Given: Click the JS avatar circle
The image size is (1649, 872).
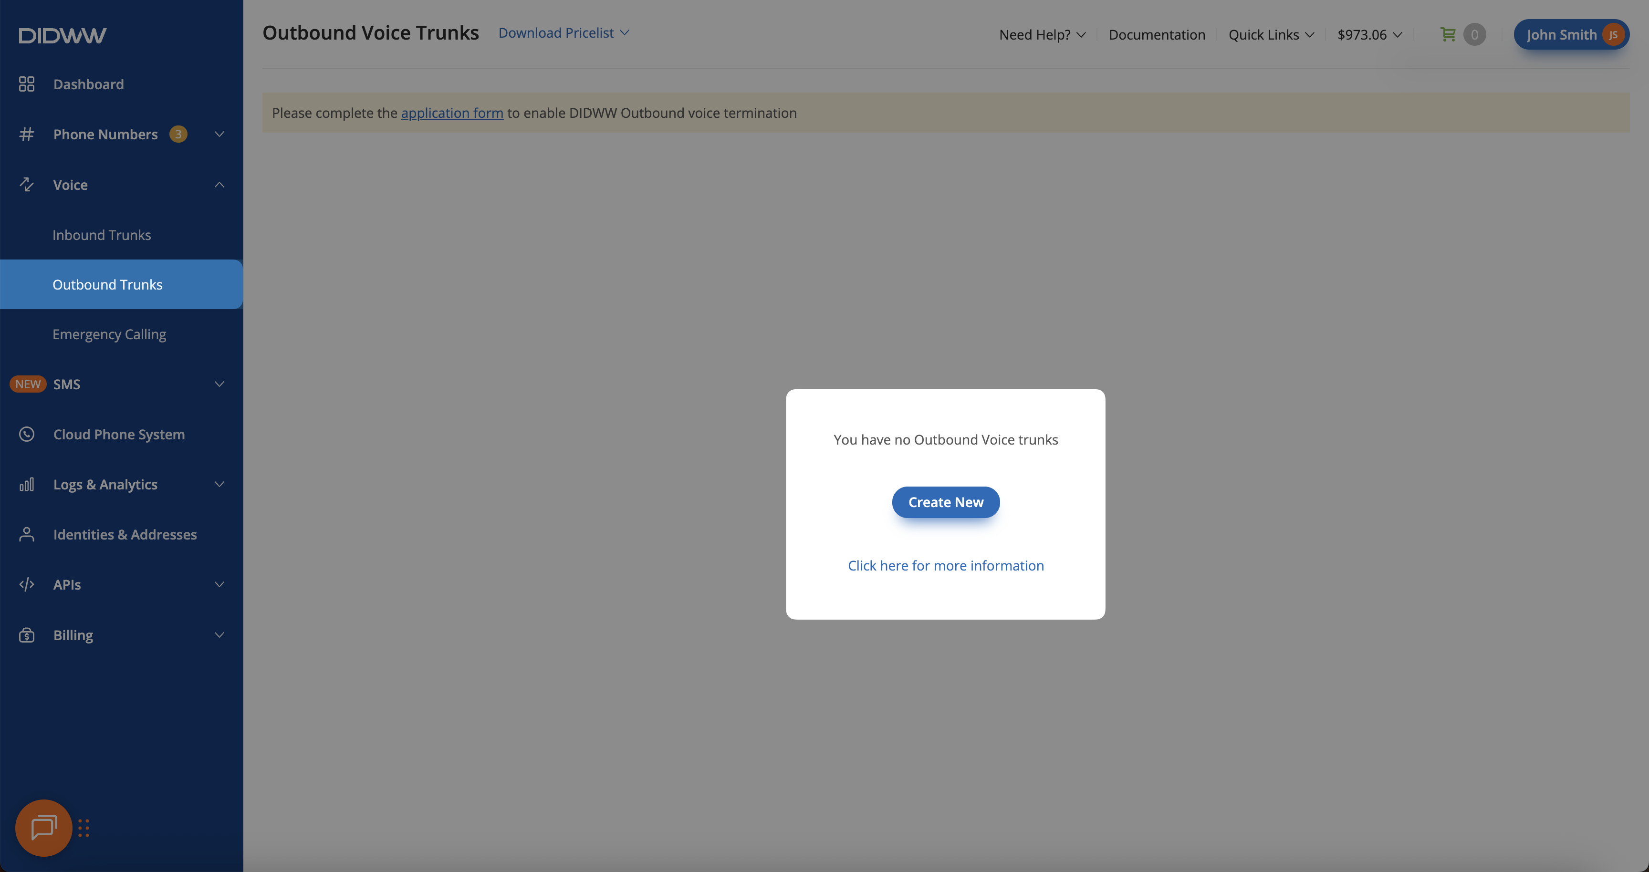Looking at the screenshot, I should tap(1613, 34).
